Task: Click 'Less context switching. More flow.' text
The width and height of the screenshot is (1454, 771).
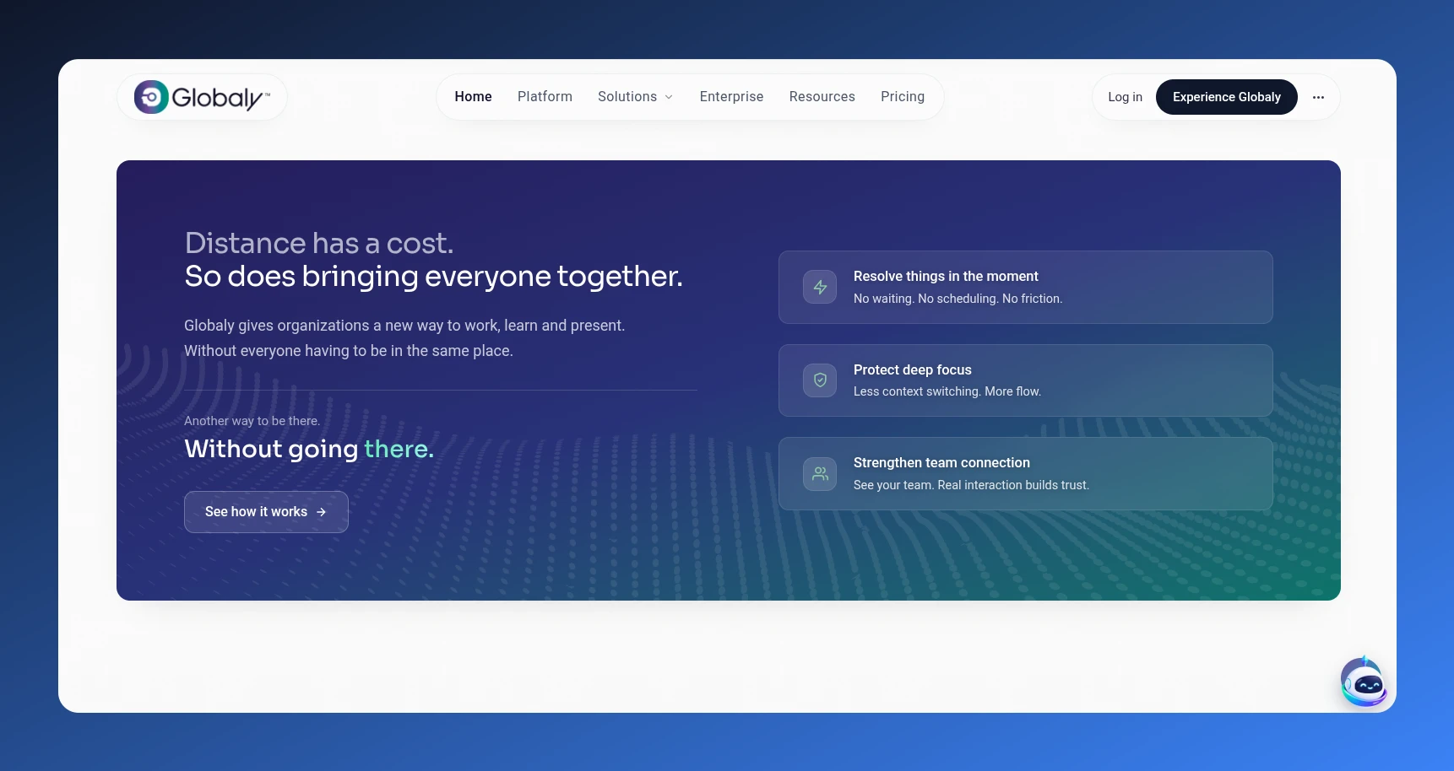Action: 947,391
